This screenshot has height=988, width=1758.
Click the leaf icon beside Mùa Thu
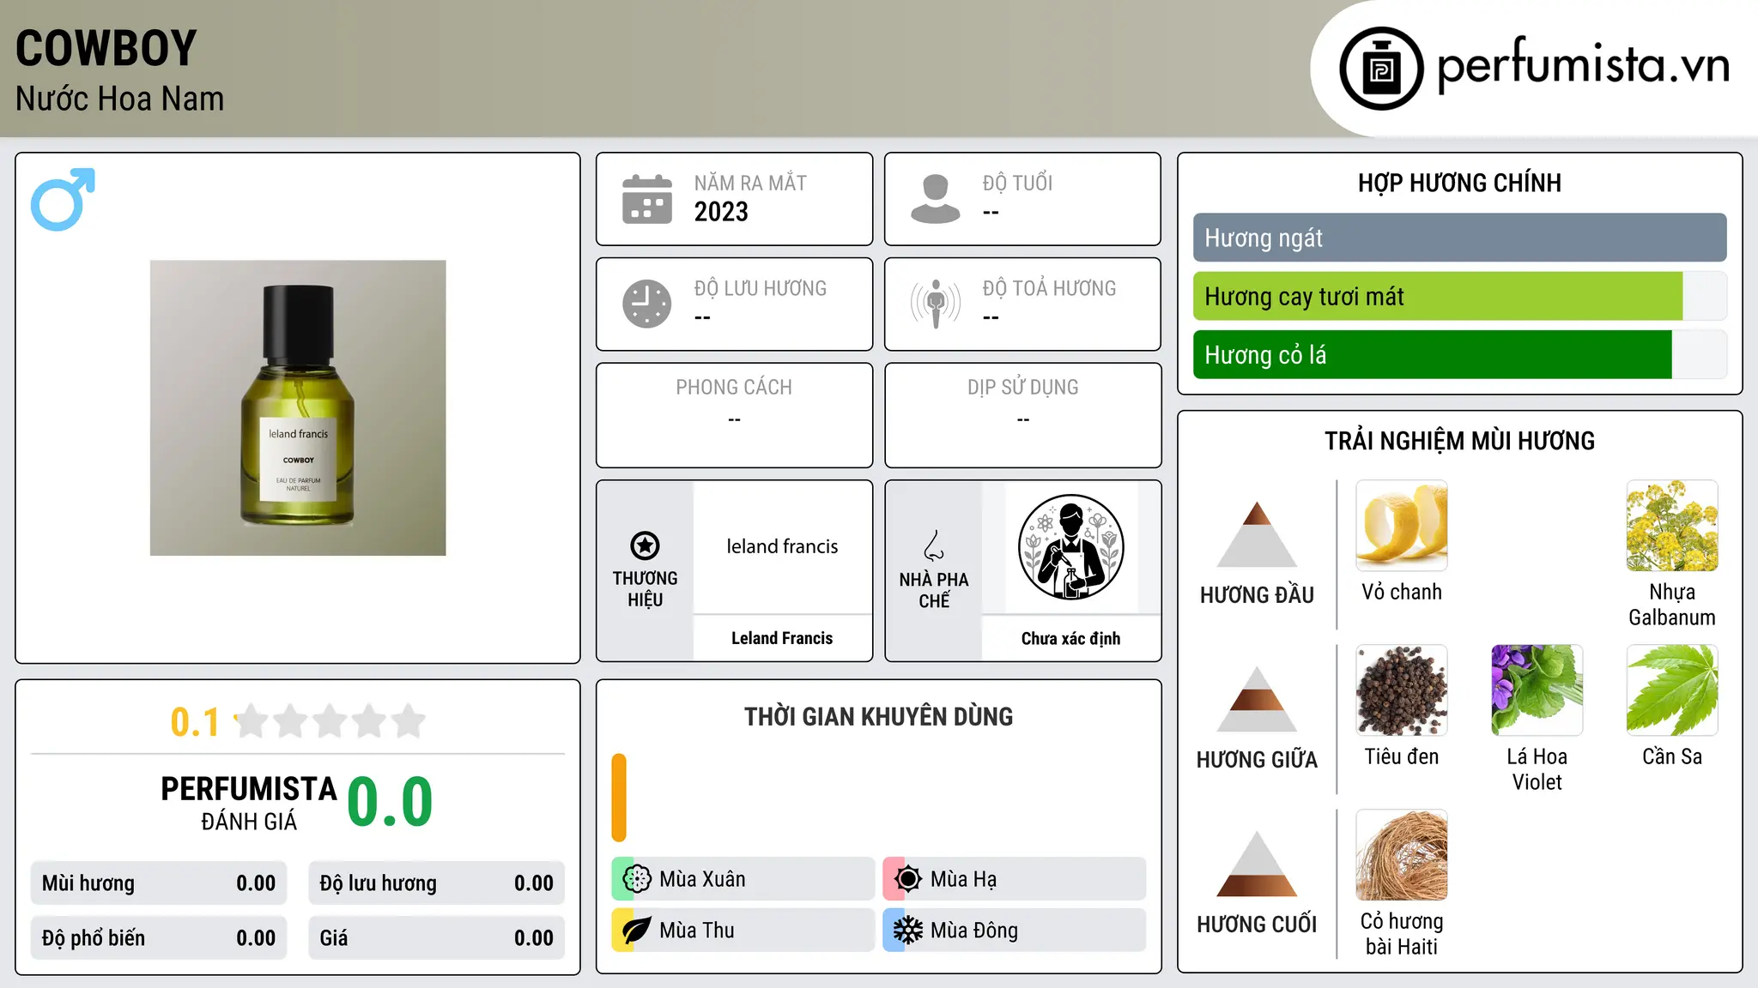pos(637,931)
